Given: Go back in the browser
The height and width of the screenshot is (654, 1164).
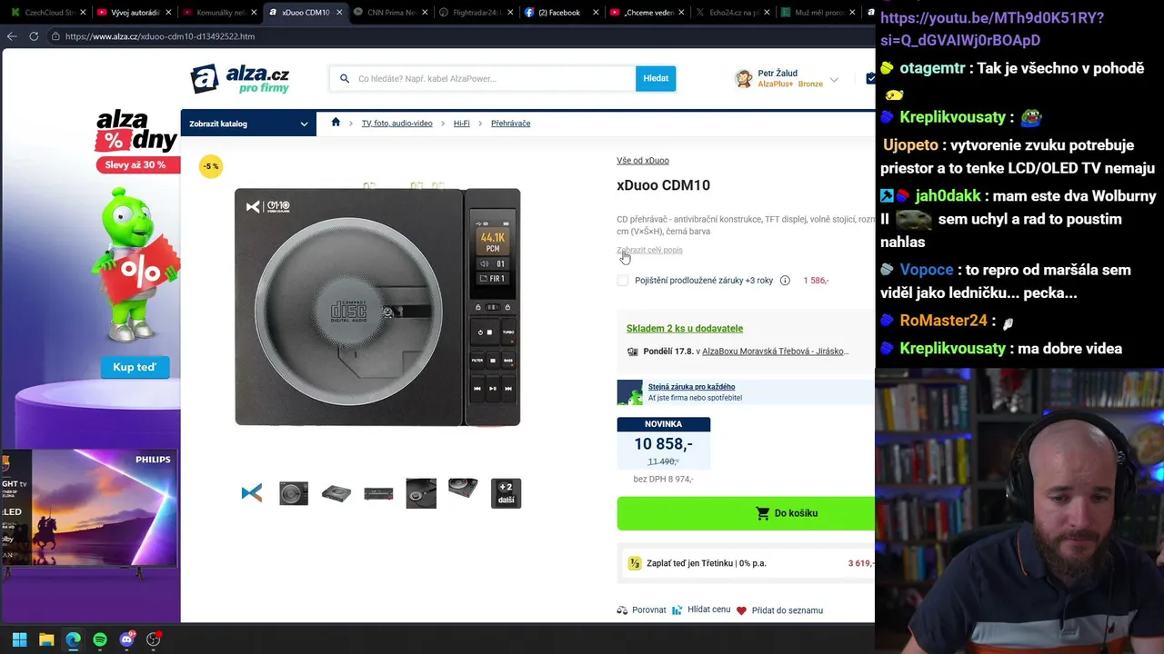Looking at the screenshot, I should [12, 36].
